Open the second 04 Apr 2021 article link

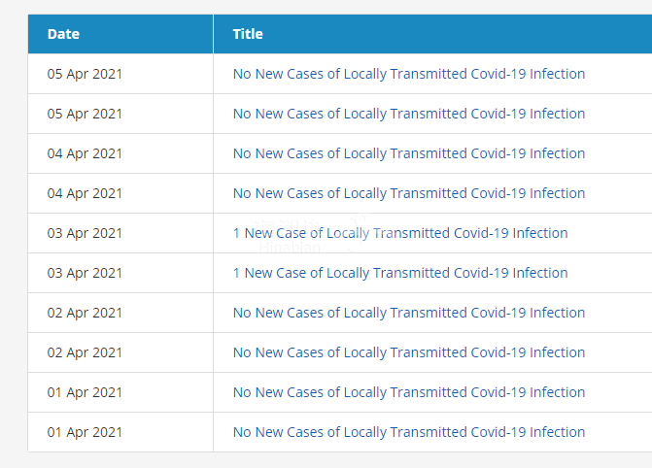[x=408, y=193]
